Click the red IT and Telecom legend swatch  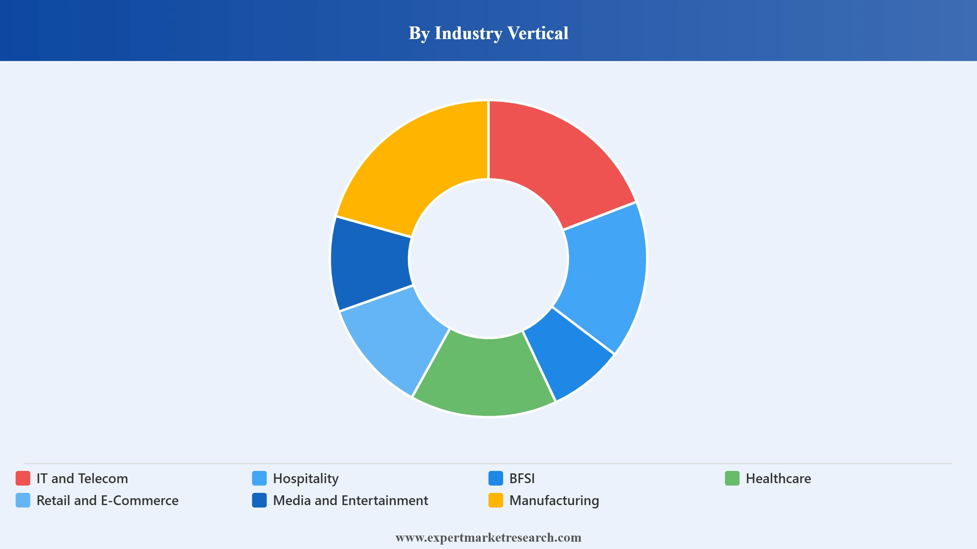point(23,478)
